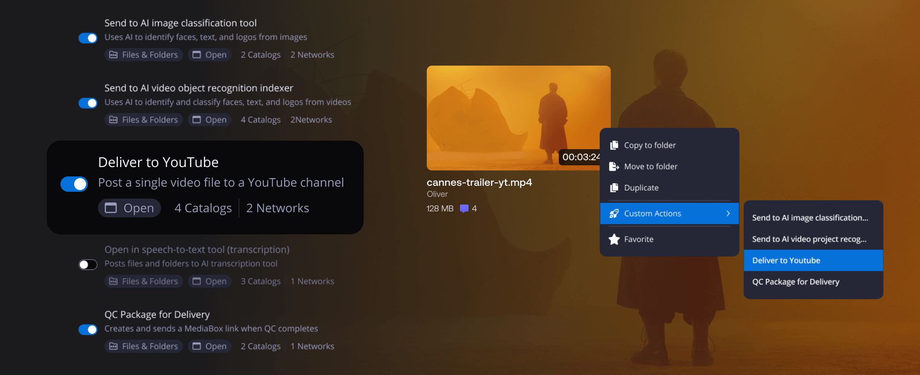Toggle the AI video object recognition indexer switch
Screen dimensions: 920x375
88,103
